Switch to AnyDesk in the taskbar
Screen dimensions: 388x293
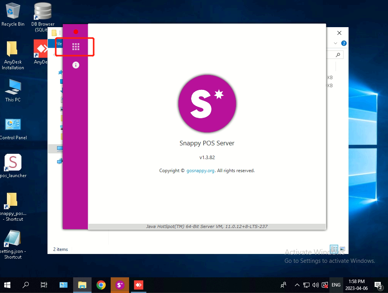point(138,285)
